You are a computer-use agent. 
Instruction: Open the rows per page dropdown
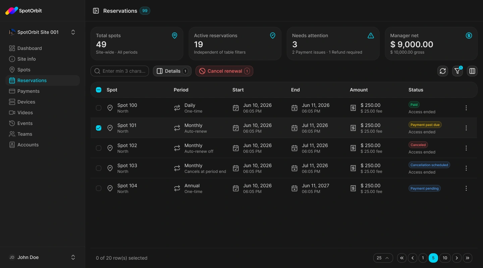[383, 258]
